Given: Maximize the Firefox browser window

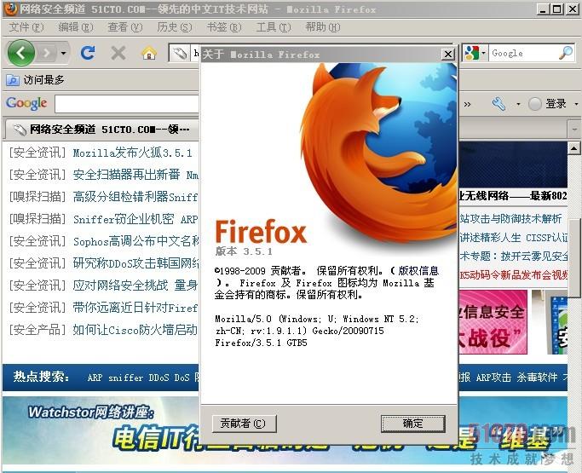Looking at the screenshot, I should click(557, 9).
